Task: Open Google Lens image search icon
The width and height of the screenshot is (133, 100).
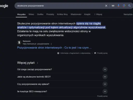Action: (124, 6)
